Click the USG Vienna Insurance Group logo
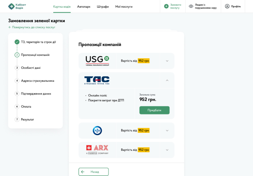Screen dimensions: 253x176 tap(97, 61)
